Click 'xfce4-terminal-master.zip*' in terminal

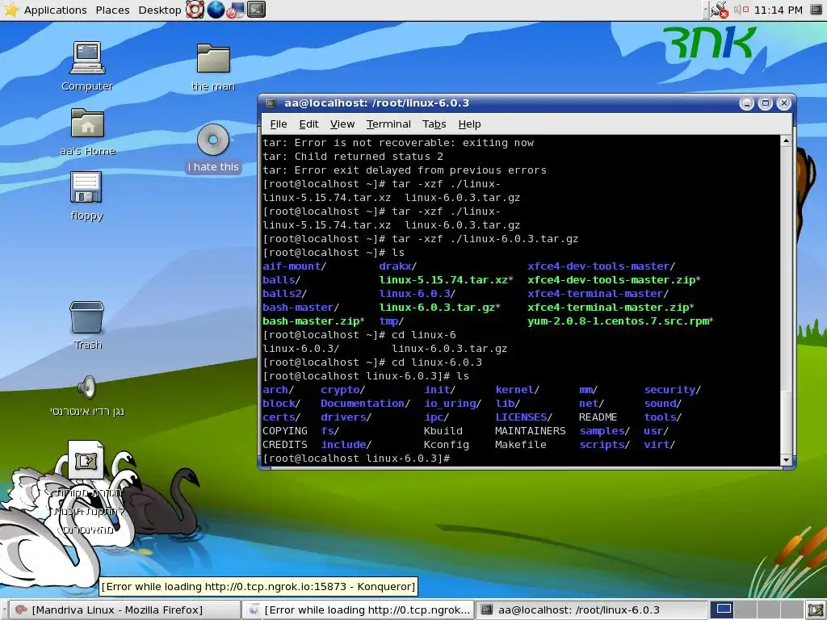[x=611, y=308]
